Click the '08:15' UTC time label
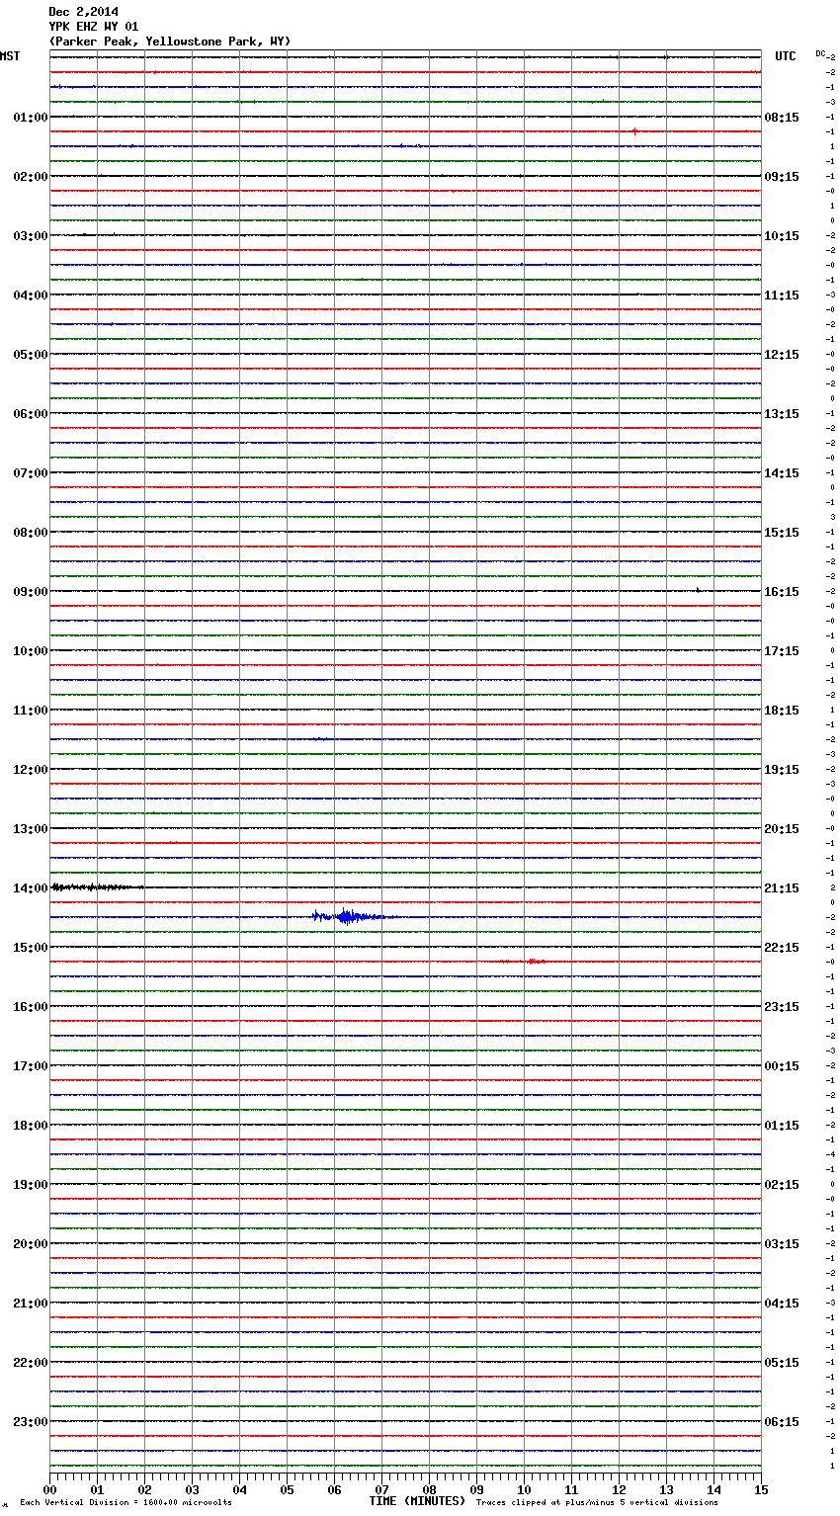This screenshot has width=840, height=1516. 782,118
